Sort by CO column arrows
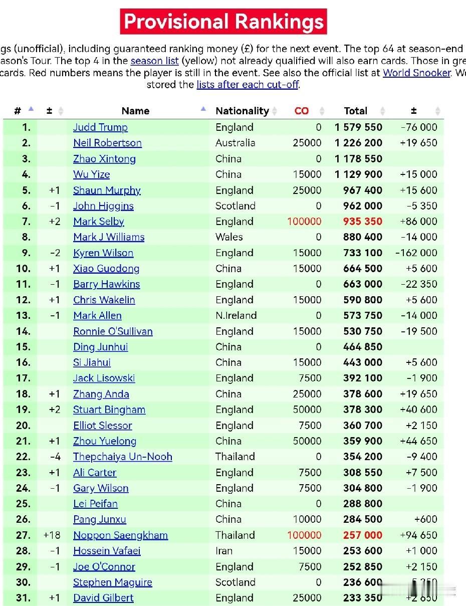 point(322,111)
